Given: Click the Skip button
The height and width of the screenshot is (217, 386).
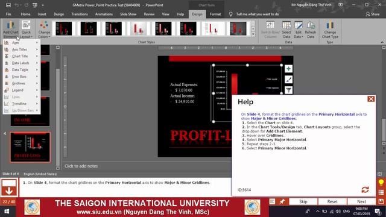Looking at the screenshot, I should pos(303,201).
